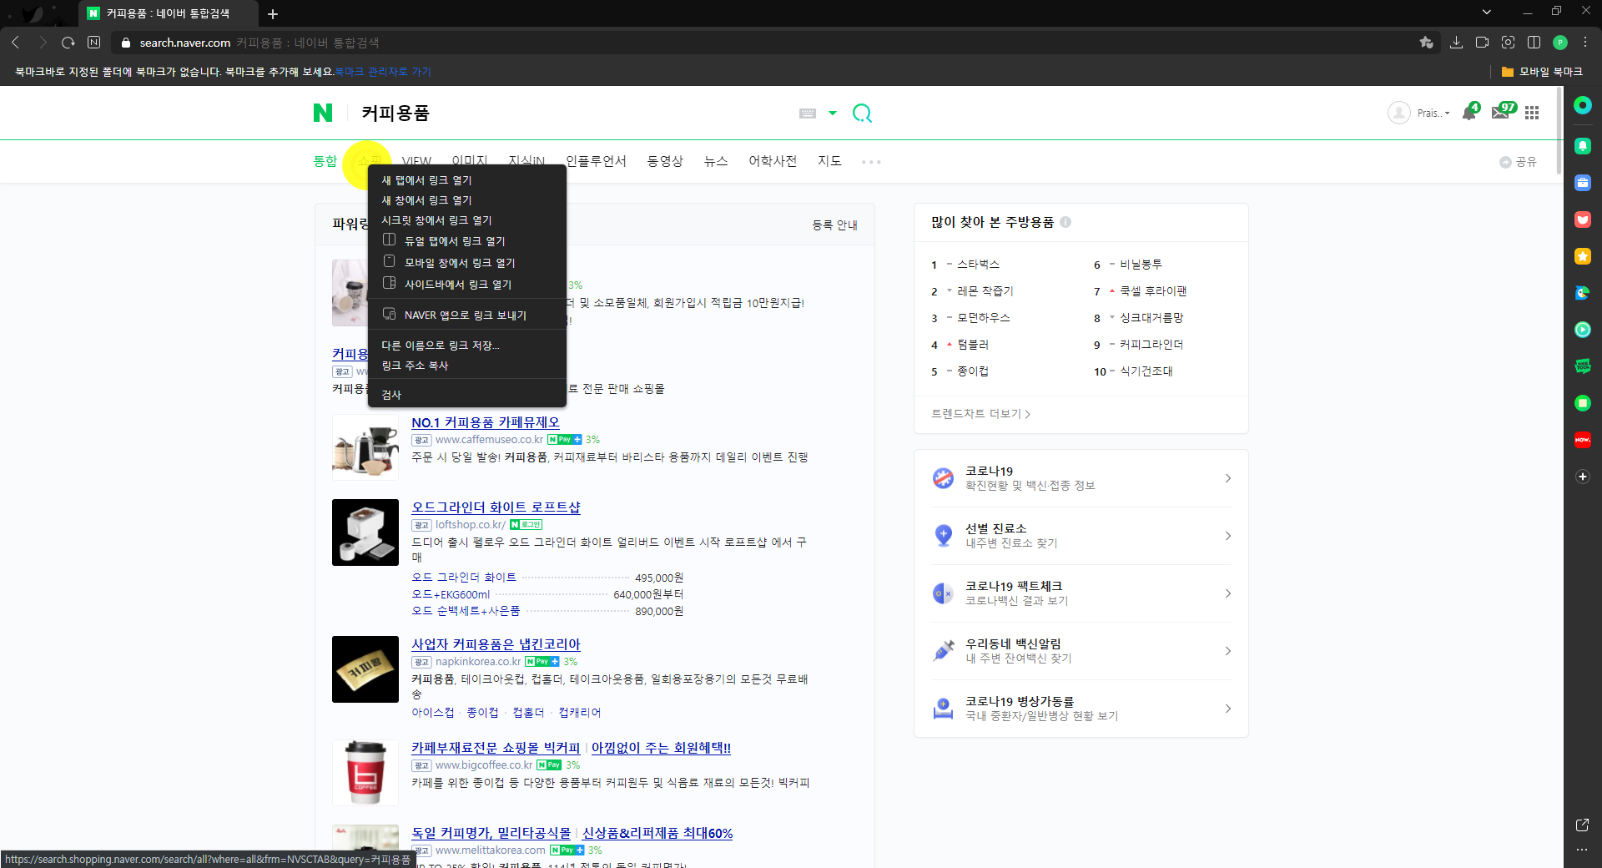Open the 코로나19 팩트체크 row chevron
Screen dimensions: 1602x868
(x=1228, y=593)
